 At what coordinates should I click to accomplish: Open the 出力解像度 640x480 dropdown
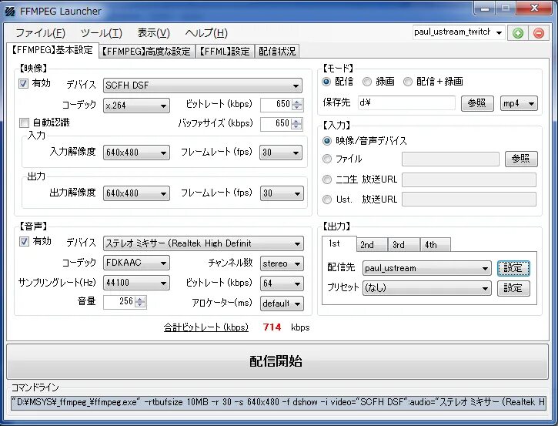[136, 193]
